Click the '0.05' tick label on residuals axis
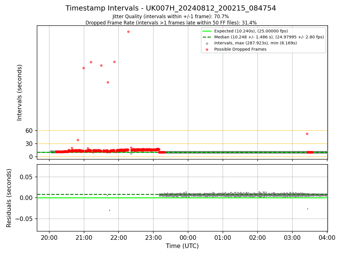Viewport: 342px width, 256px height. point(27,177)
